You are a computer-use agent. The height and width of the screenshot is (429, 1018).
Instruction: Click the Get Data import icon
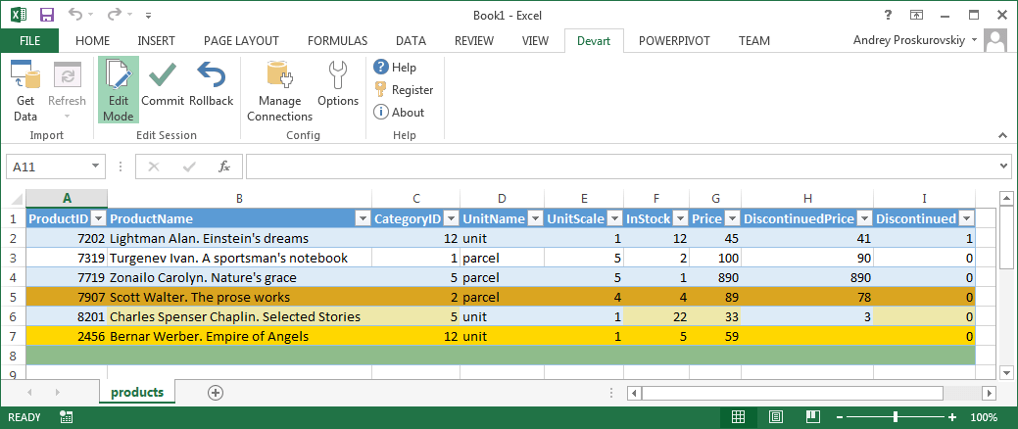pyautogui.click(x=26, y=75)
